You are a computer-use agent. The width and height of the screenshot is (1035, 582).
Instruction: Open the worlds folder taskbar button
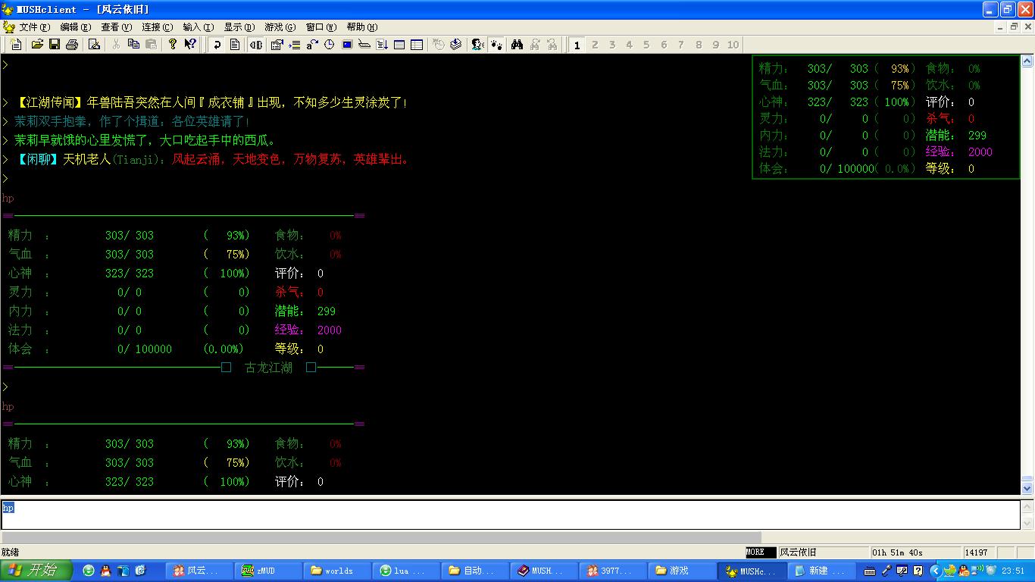click(x=336, y=571)
